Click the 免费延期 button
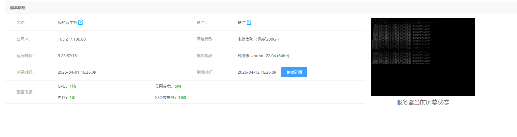Screen dimensions: 517x137 click(x=294, y=72)
